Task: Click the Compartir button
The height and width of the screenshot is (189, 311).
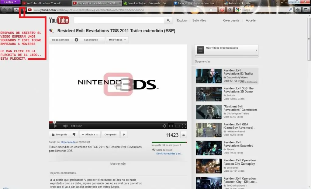Action: tap(110, 135)
